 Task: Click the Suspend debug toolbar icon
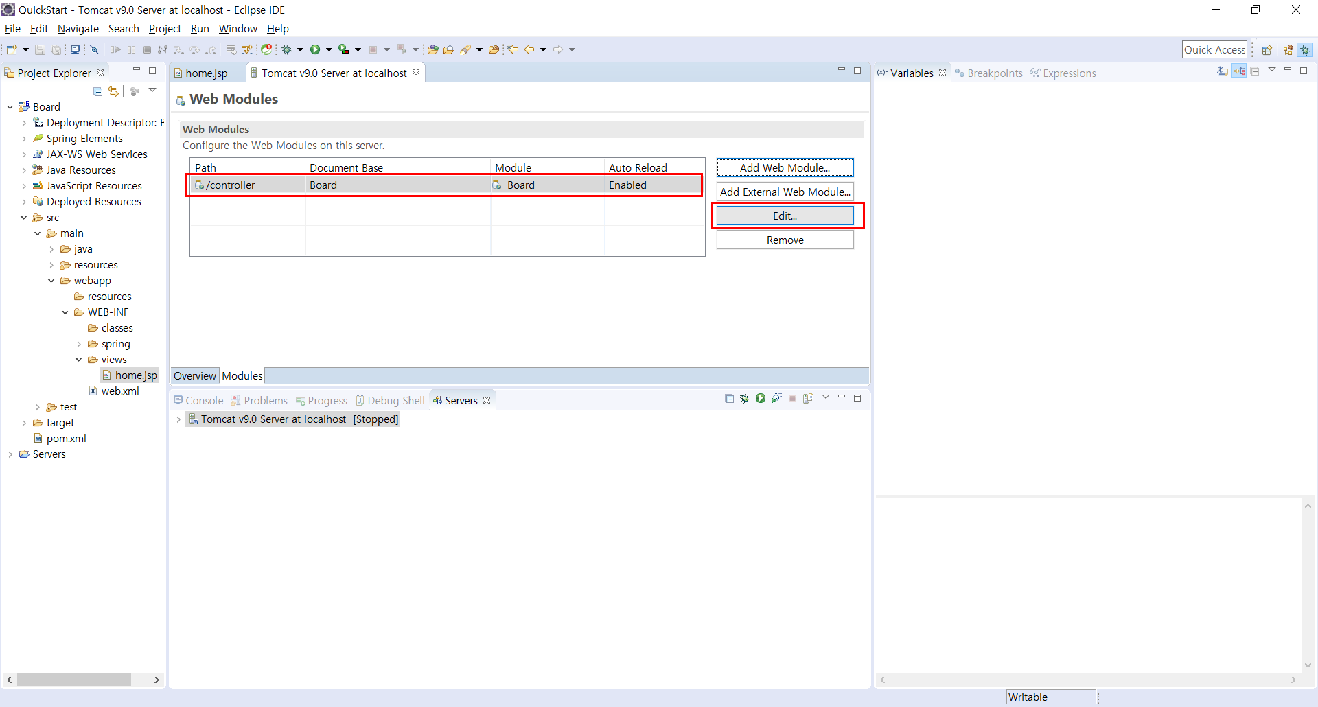pyautogui.click(x=131, y=49)
